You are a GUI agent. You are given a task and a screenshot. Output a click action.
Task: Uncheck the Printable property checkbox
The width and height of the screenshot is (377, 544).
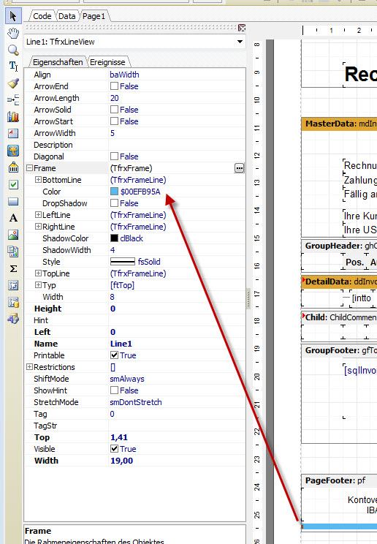click(x=114, y=355)
